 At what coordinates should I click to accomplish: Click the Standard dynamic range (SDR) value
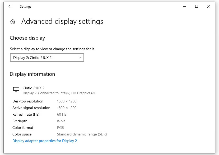tap(82, 134)
